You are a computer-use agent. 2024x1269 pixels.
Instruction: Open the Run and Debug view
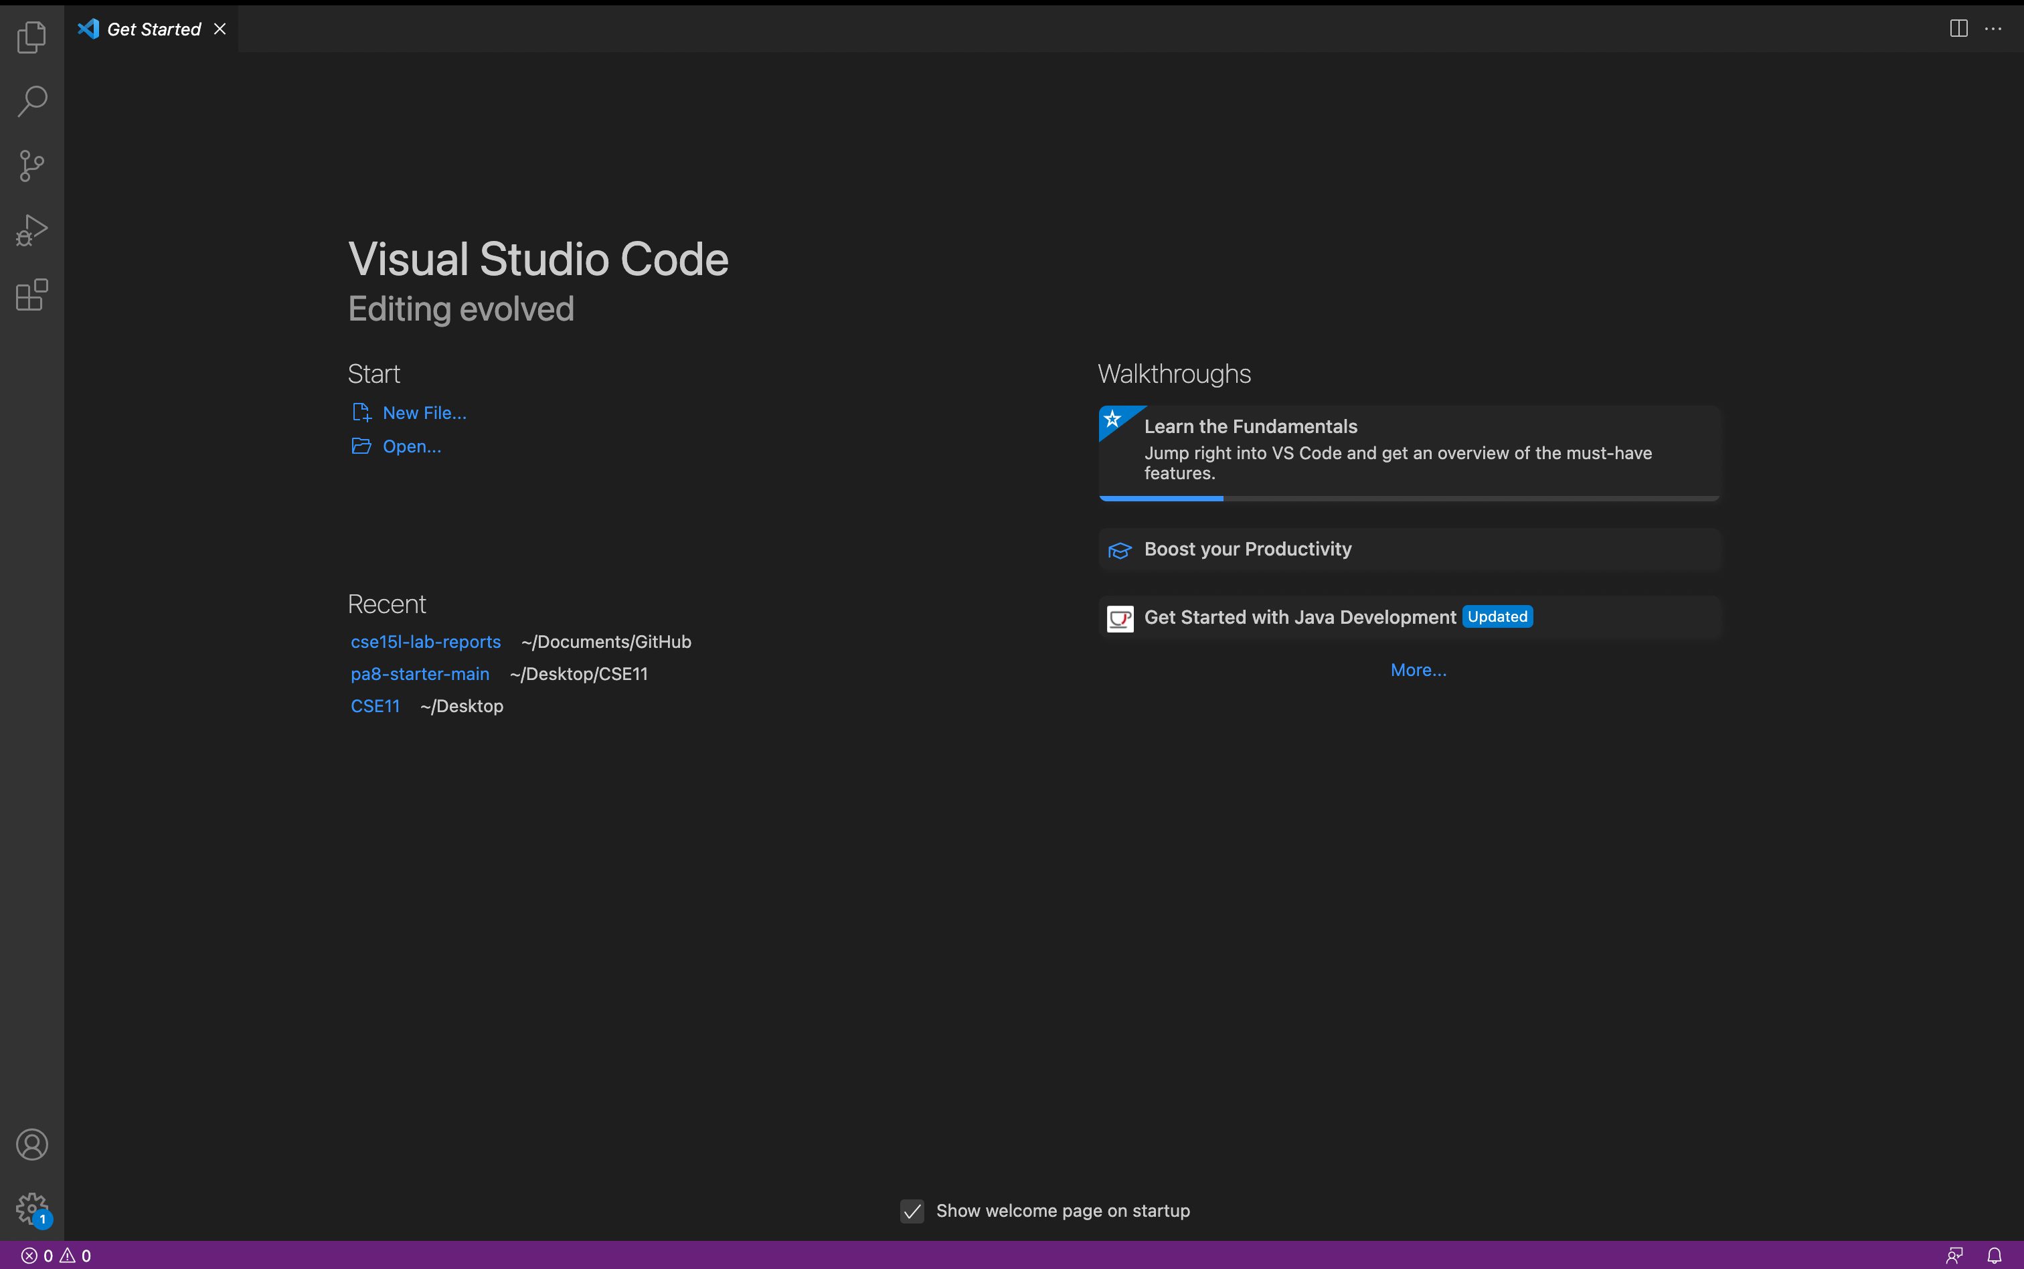(32, 230)
